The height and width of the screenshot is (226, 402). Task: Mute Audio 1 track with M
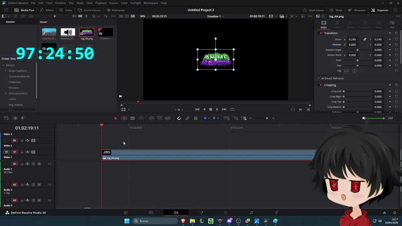(39, 164)
